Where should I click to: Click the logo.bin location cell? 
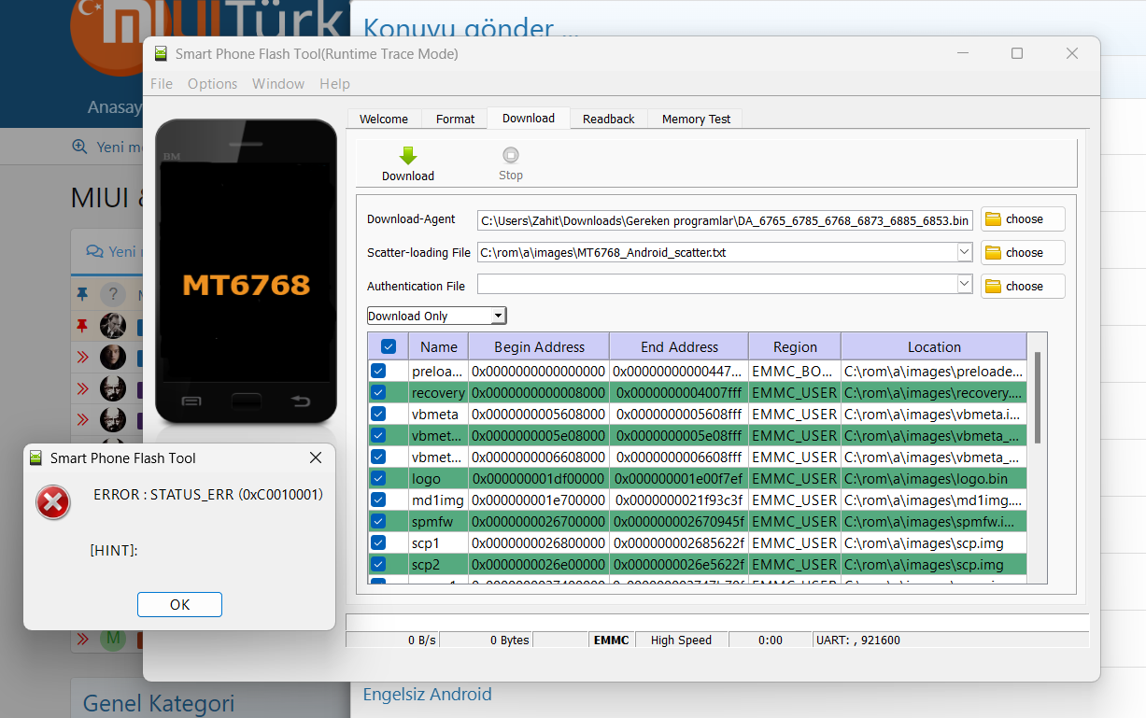pyautogui.click(x=934, y=478)
